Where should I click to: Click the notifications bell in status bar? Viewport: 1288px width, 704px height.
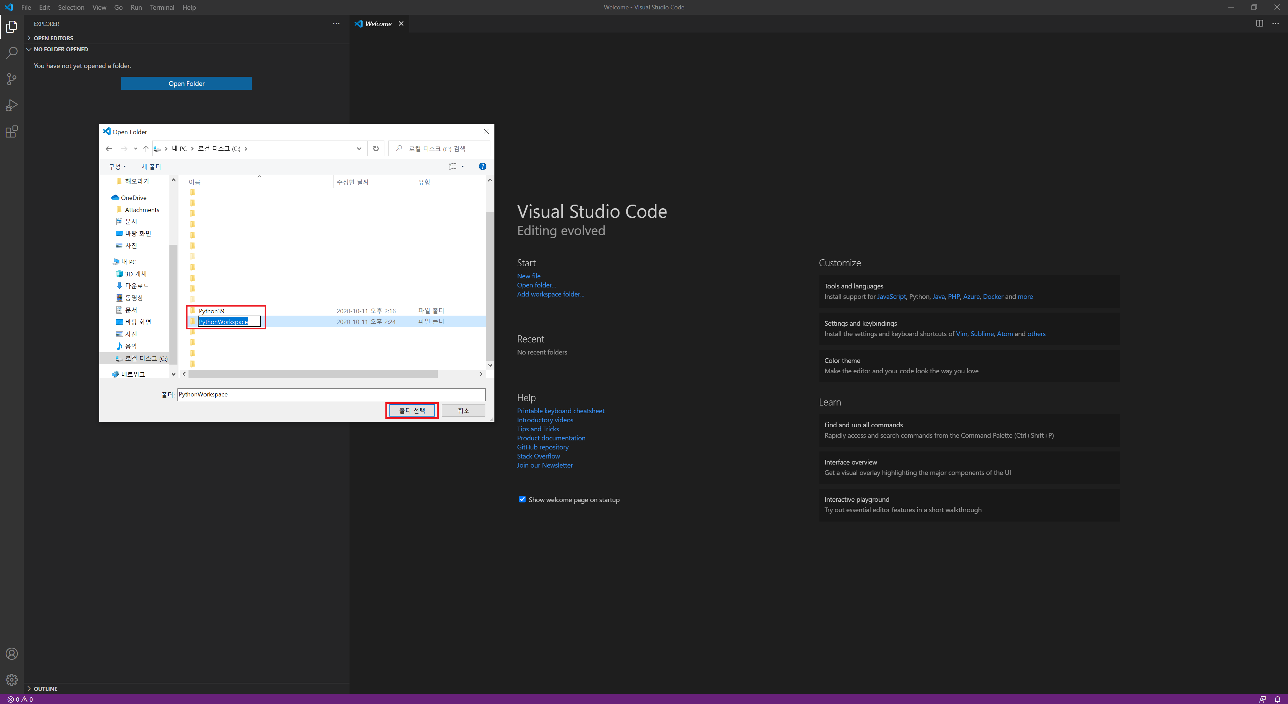click(x=1278, y=699)
